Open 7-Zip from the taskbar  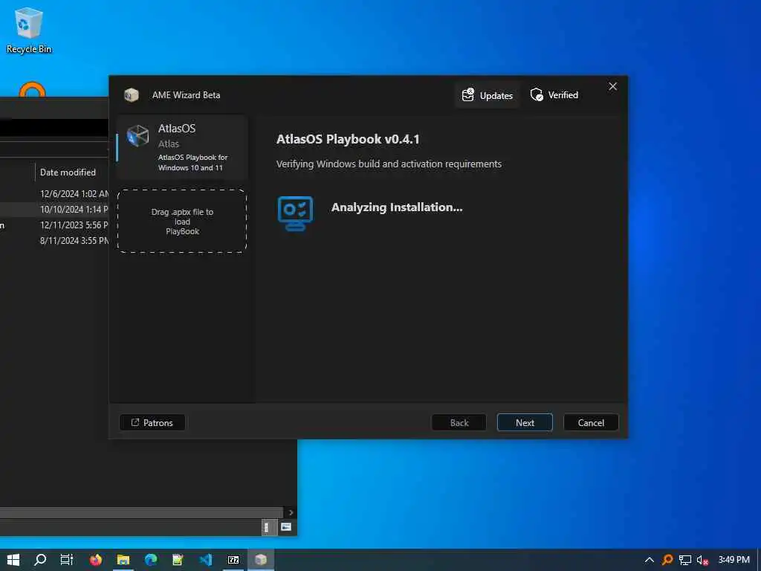233,560
